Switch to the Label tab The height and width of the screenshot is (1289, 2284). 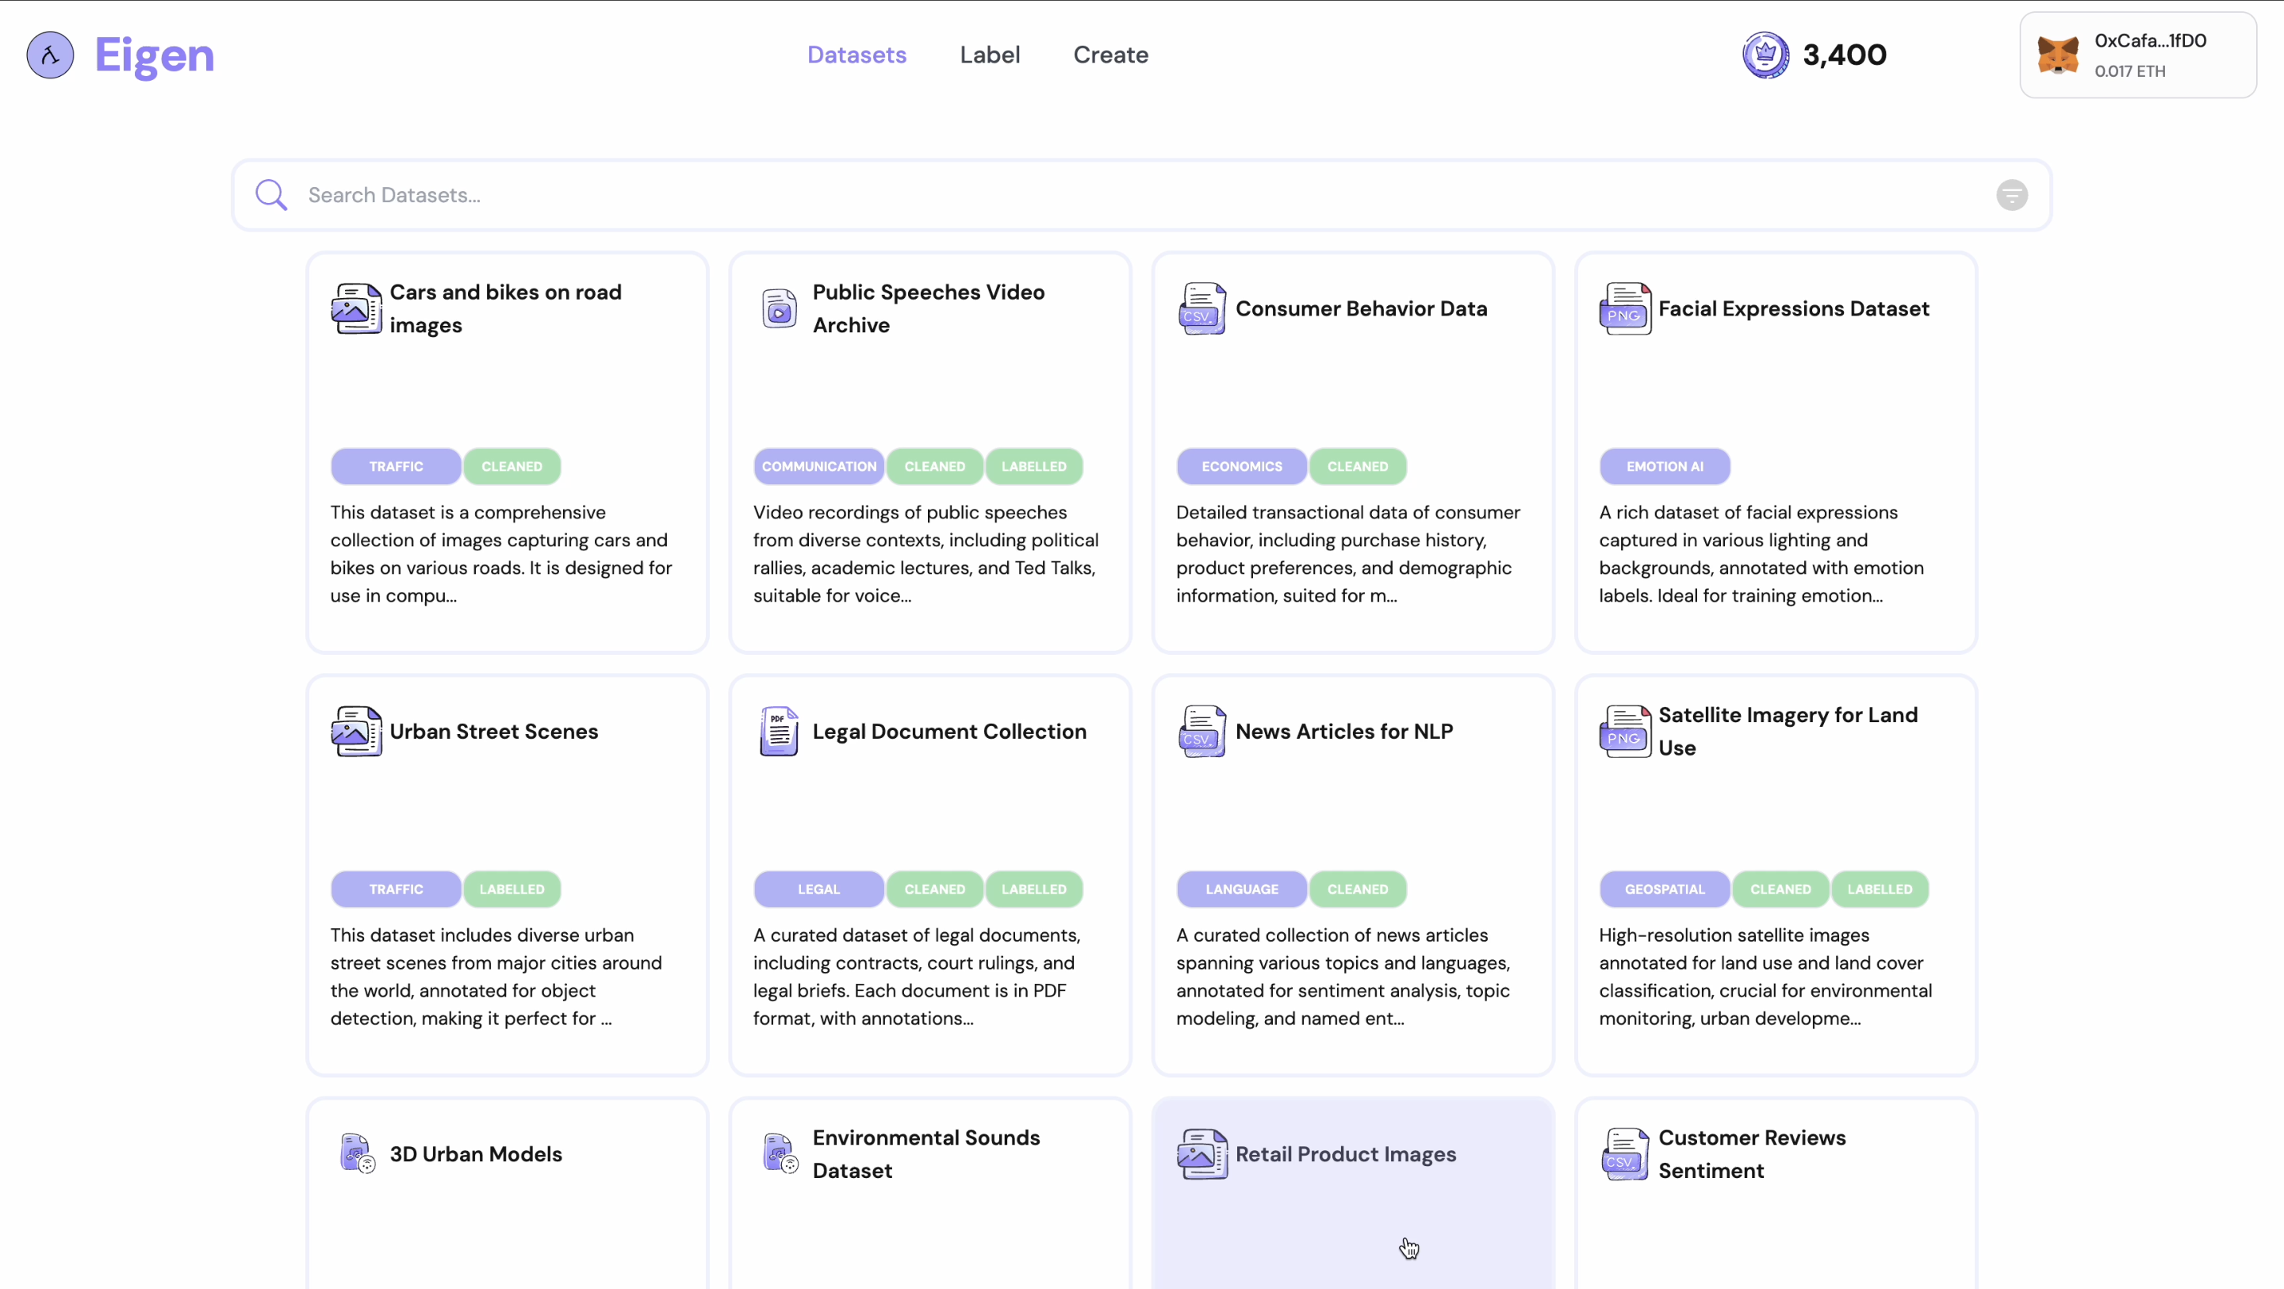(990, 55)
